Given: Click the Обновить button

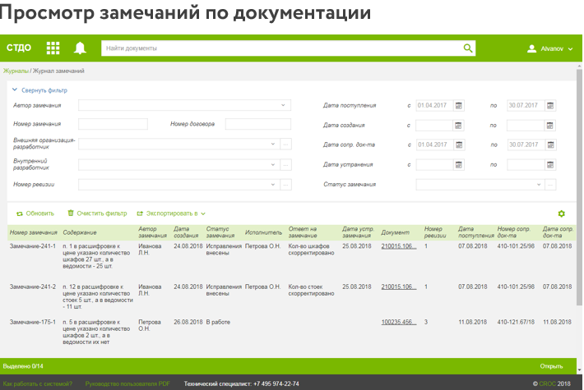Looking at the screenshot, I should (35, 213).
